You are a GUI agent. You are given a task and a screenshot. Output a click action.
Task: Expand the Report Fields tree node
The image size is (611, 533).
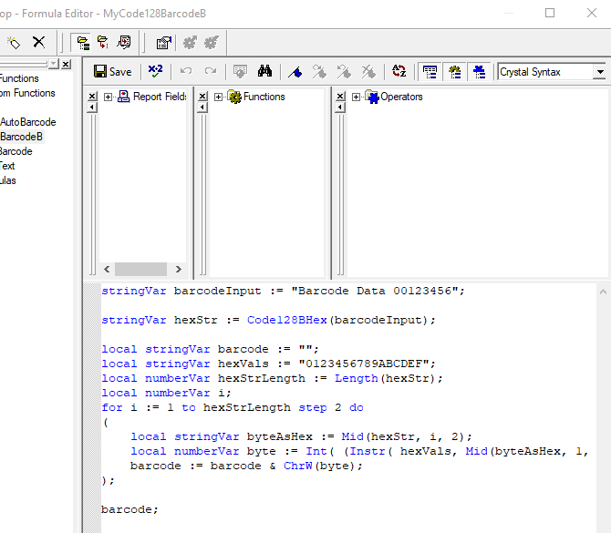coord(108,97)
